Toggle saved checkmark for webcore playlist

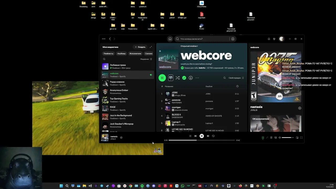(184, 78)
